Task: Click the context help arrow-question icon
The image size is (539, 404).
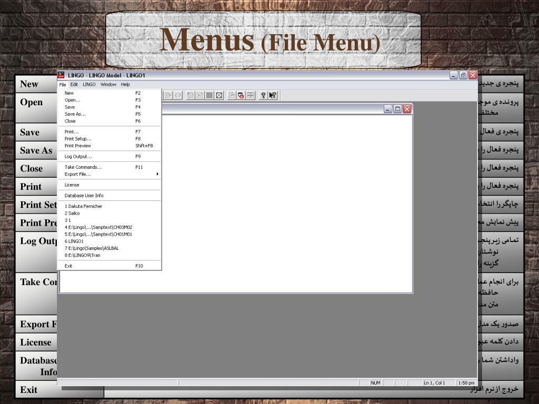Action: (273, 95)
